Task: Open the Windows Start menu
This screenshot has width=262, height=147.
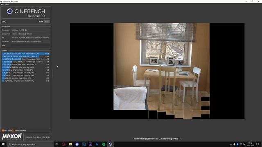Action: click(3, 144)
